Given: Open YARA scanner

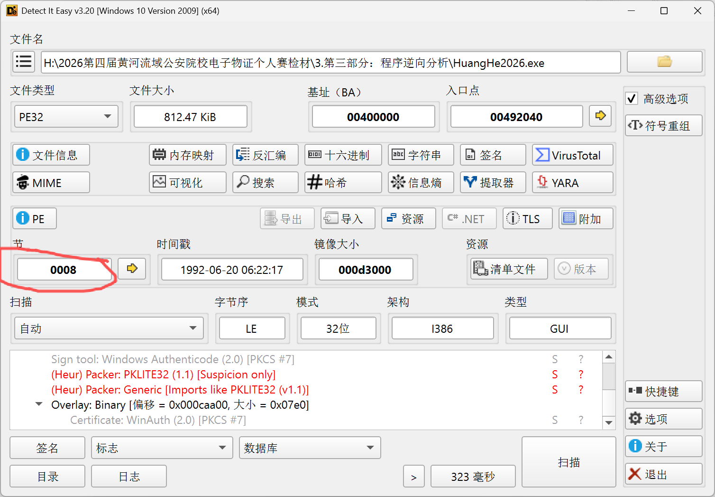Looking at the screenshot, I should (x=573, y=182).
